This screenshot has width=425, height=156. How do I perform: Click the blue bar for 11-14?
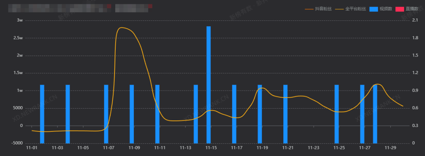[x=196, y=114]
